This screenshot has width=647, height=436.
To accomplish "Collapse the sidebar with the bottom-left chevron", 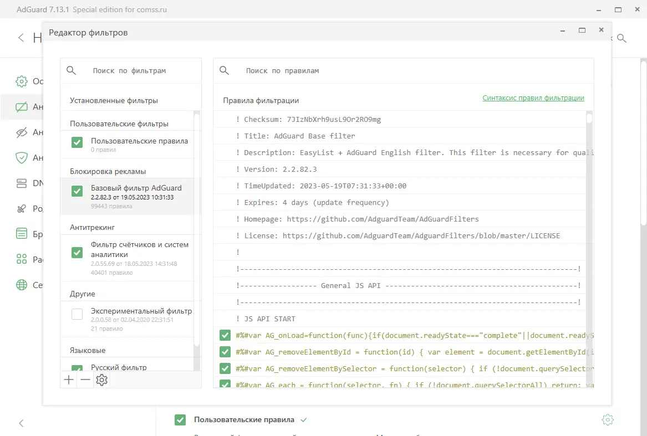I will click(21, 423).
